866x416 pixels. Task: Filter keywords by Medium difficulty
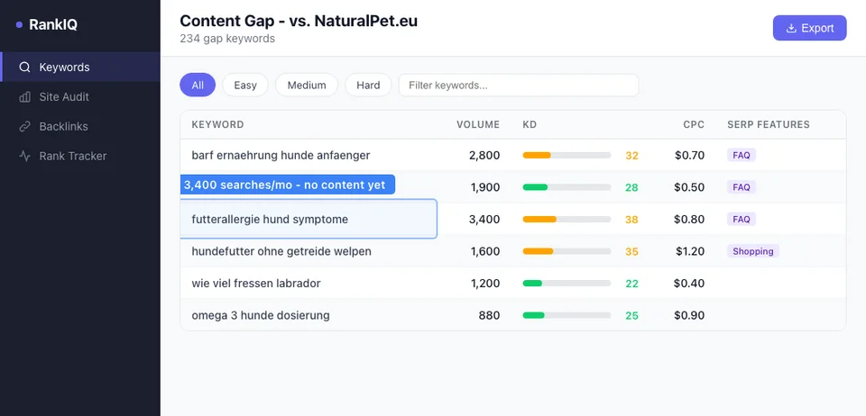click(x=307, y=85)
